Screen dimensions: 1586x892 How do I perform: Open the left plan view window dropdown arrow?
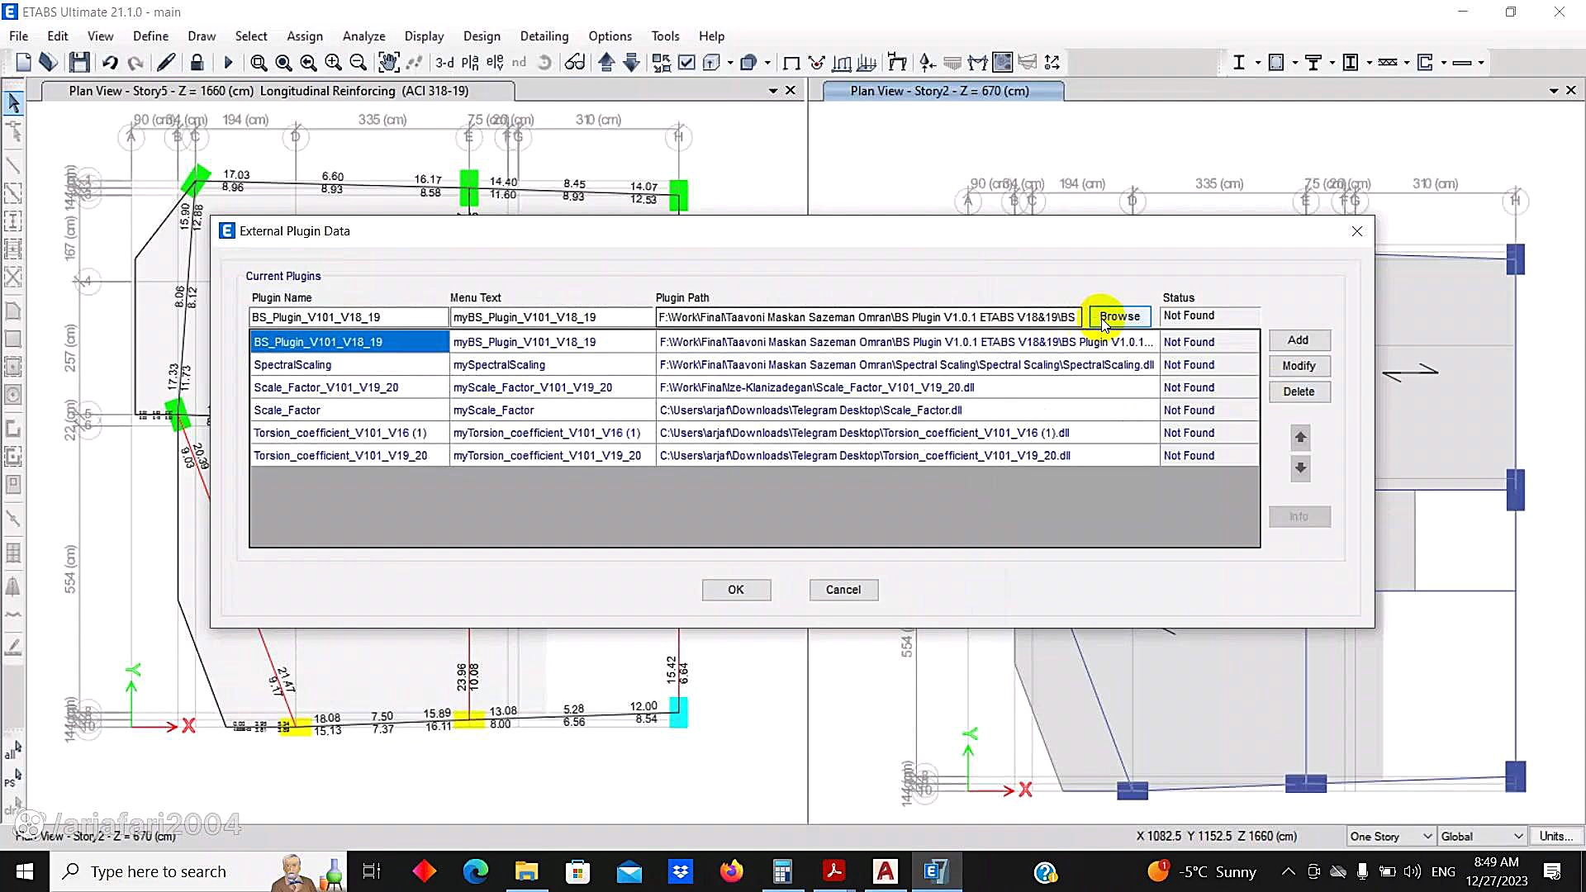pyautogui.click(x=773, y=91)
